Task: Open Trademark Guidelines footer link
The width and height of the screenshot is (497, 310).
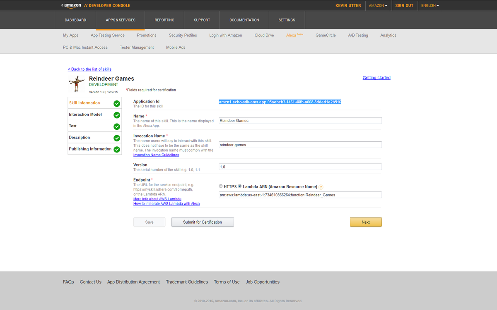Action: point(187,282)
